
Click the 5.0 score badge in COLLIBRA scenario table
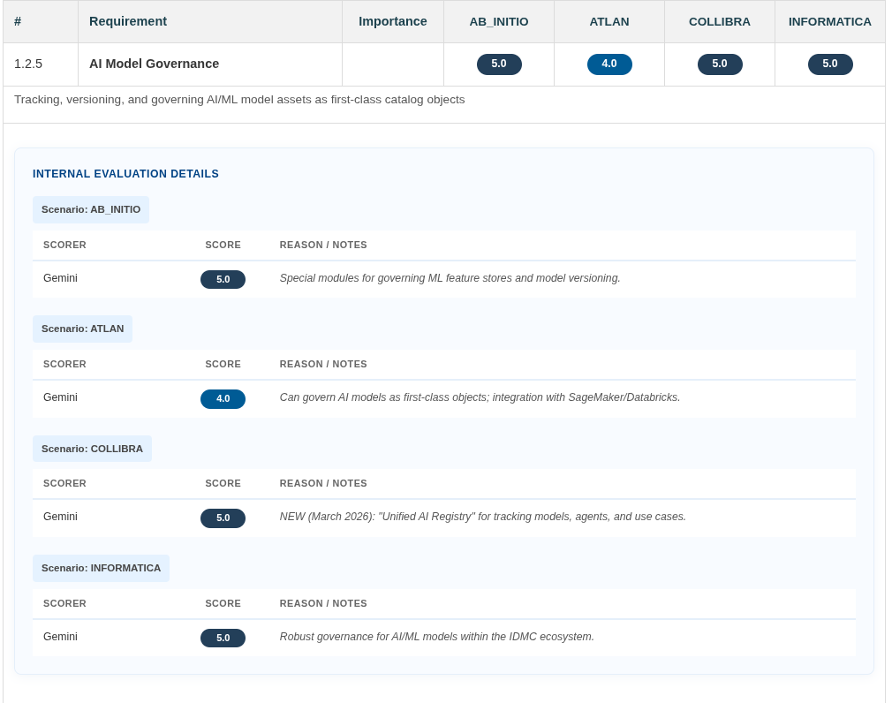223,518
